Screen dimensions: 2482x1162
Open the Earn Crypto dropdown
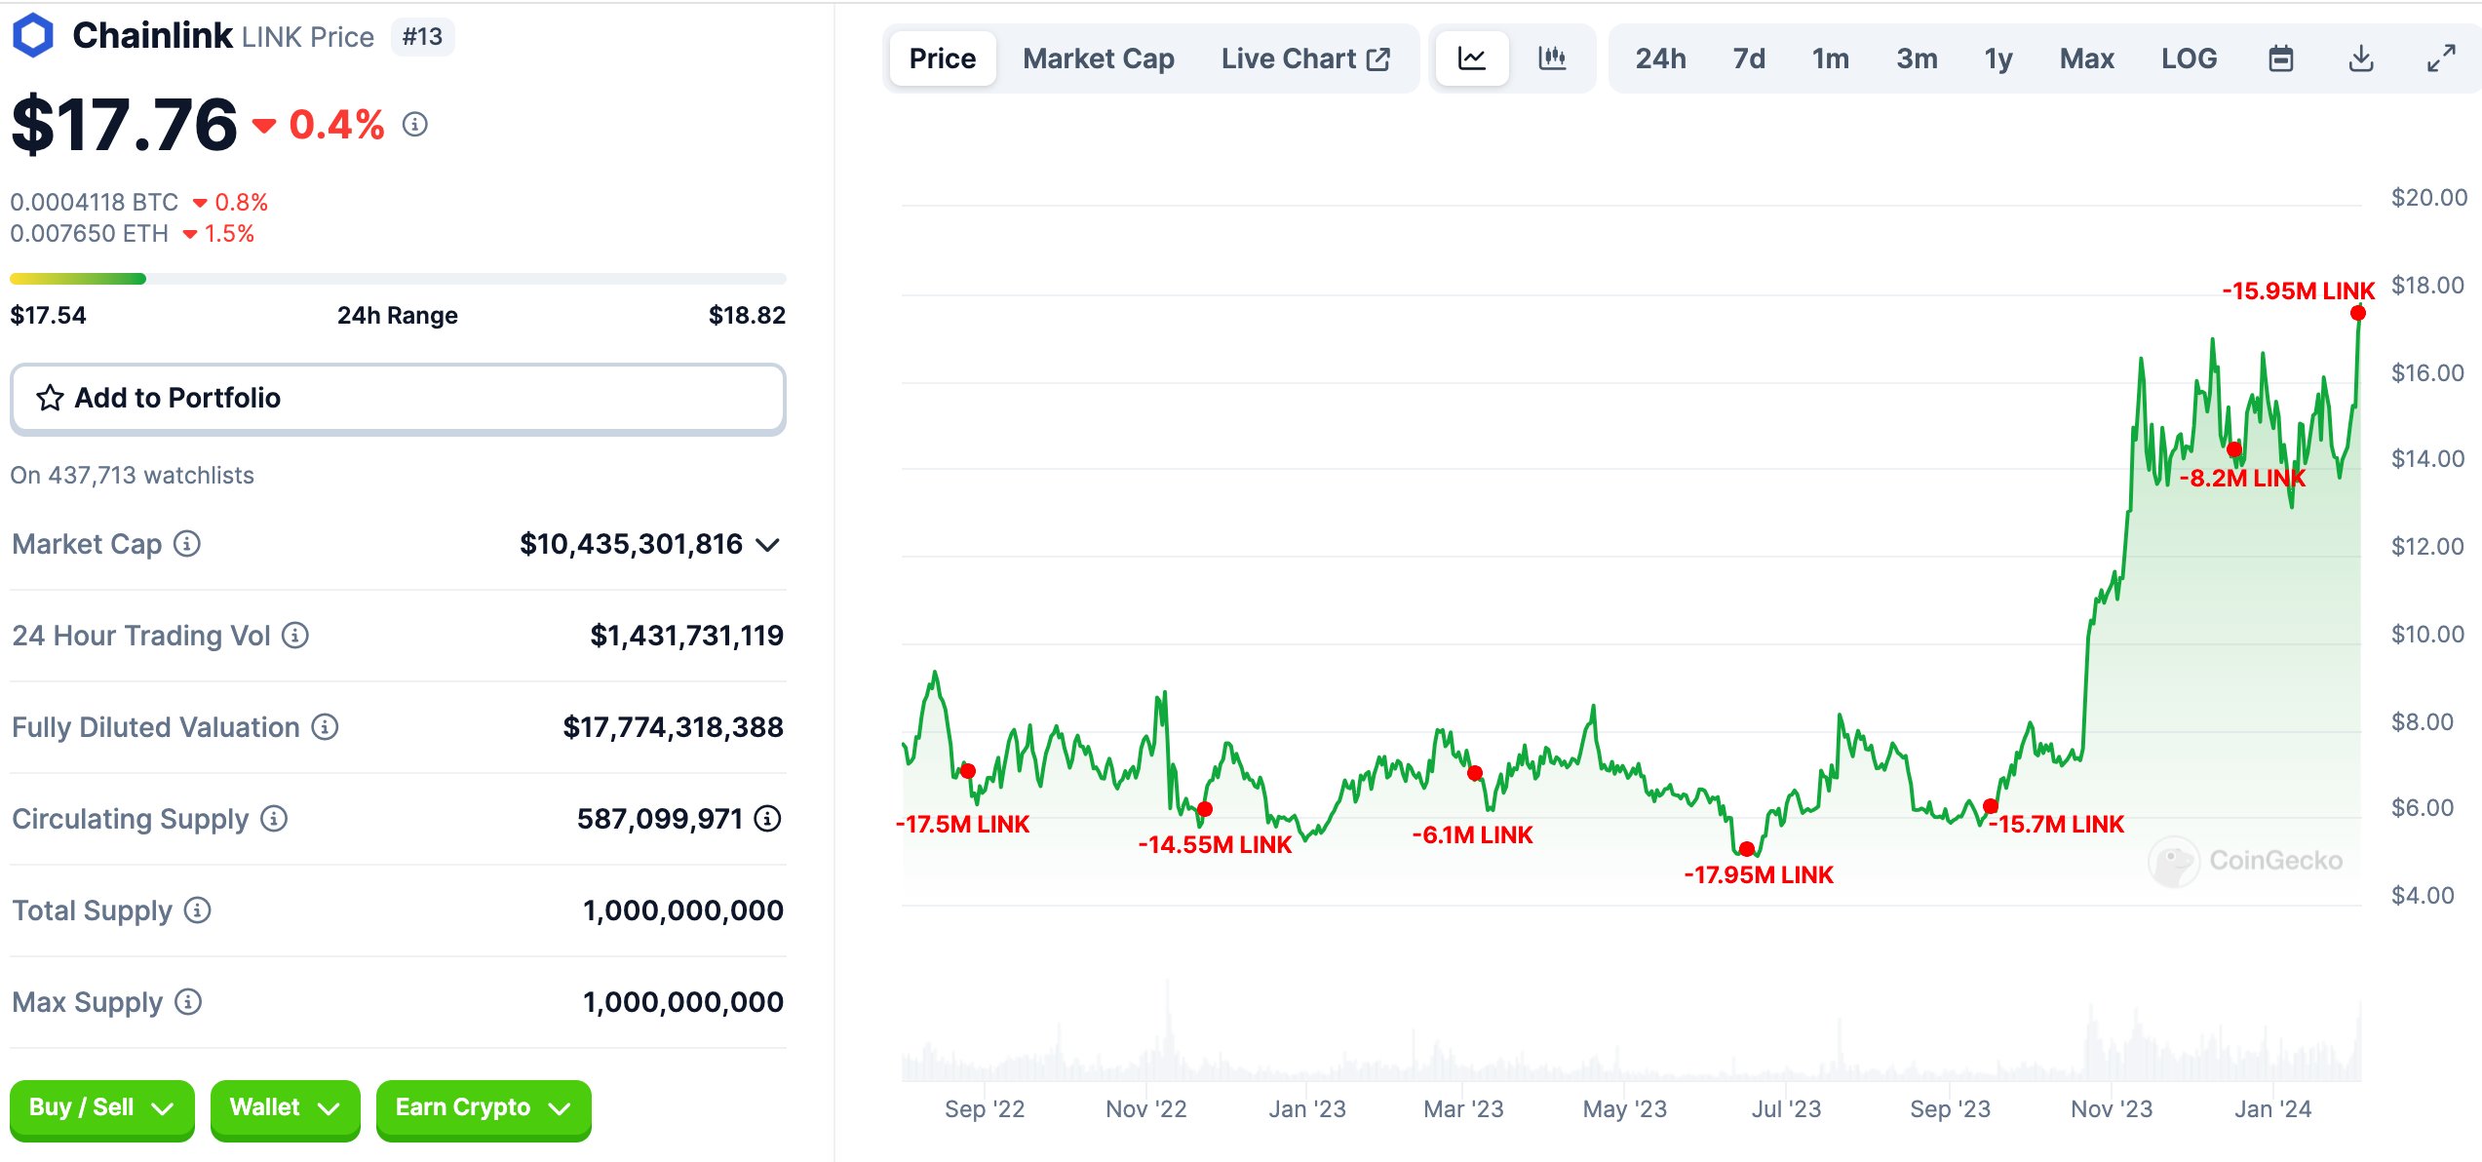coord(484,1108)
